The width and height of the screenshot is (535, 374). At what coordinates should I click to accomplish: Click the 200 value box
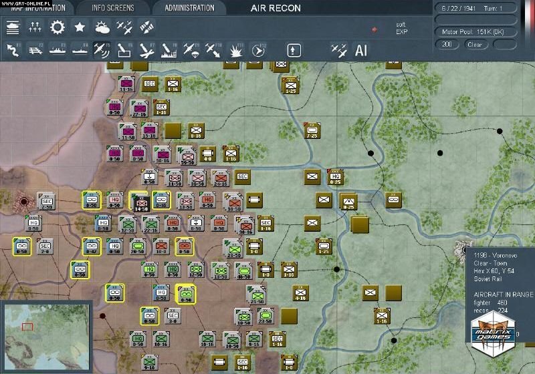coord(447,45)
